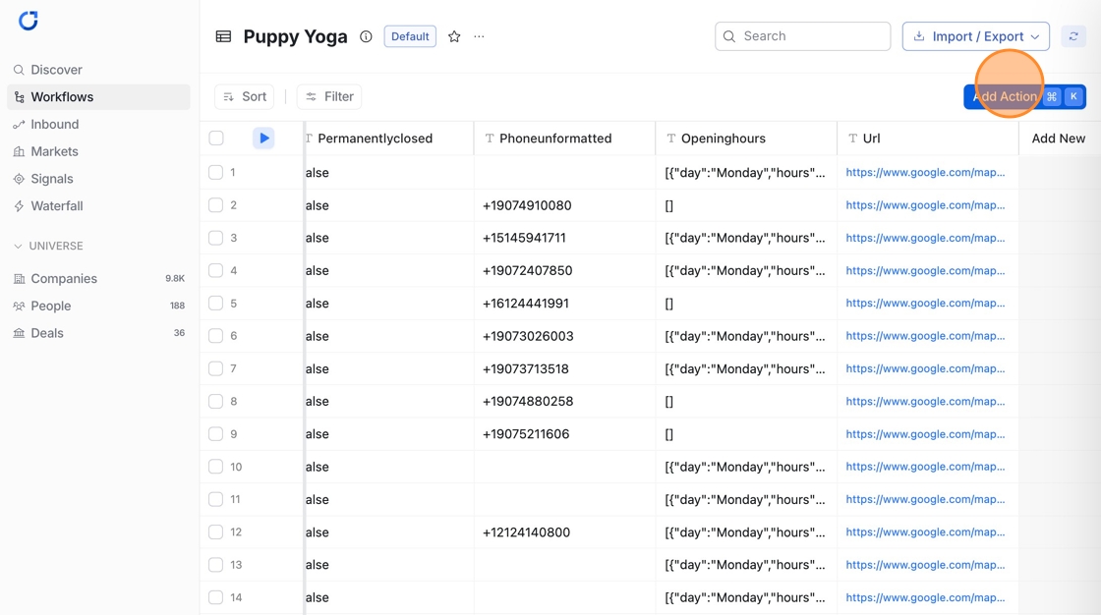
Task: Select row 5 checkbox
Action: [215, 304]
